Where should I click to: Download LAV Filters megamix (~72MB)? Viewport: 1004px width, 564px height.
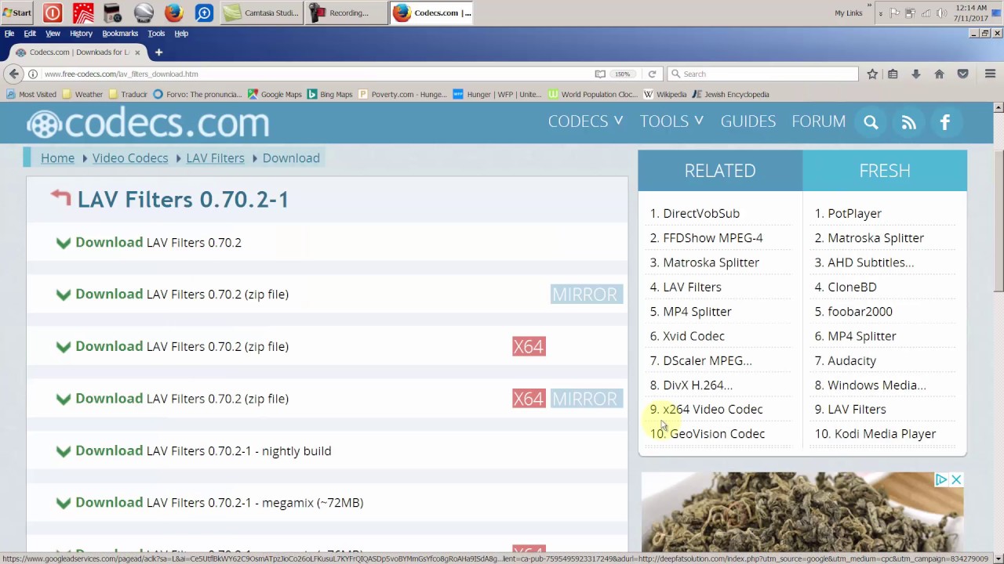pyautogui.click(x=209, y=502)
